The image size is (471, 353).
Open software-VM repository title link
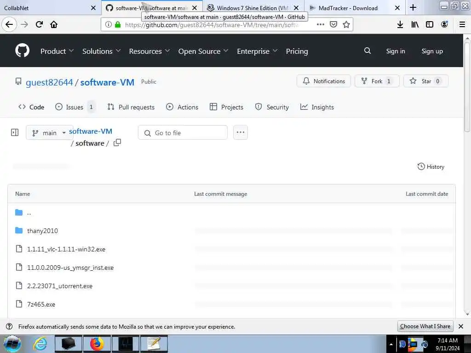(x=107, y=82)
